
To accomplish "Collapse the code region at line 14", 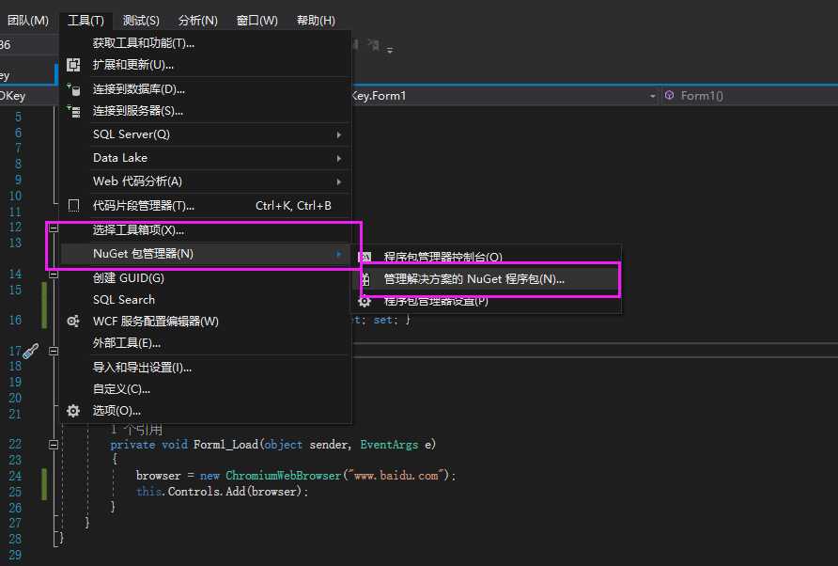I will pyautogui.click(x=54, y=275).
